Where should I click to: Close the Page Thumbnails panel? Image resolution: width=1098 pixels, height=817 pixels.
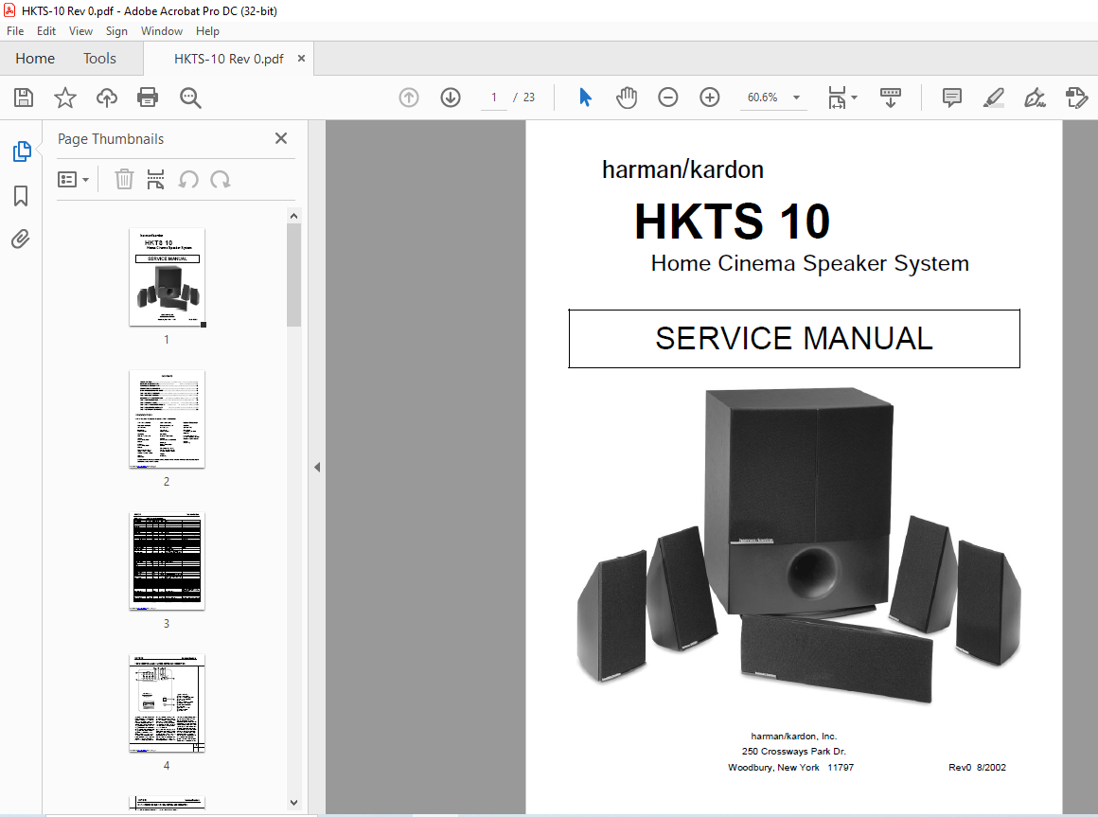coord(281,138)
